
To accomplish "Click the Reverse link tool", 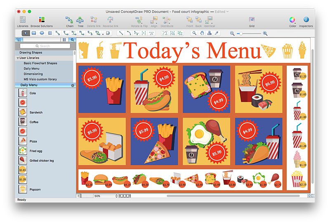I will [x=110, y=22].
